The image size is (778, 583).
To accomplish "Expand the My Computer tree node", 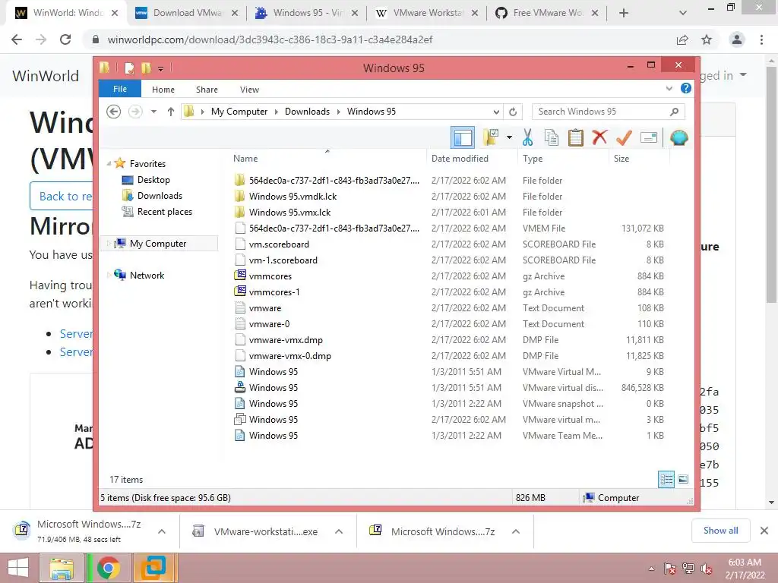I will click(x=109, y=243).
